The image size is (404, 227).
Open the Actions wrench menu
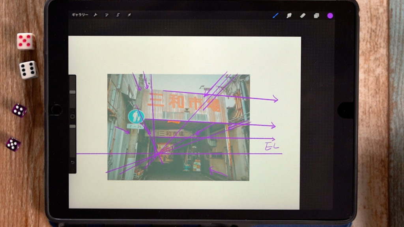(x=95, y=15)
